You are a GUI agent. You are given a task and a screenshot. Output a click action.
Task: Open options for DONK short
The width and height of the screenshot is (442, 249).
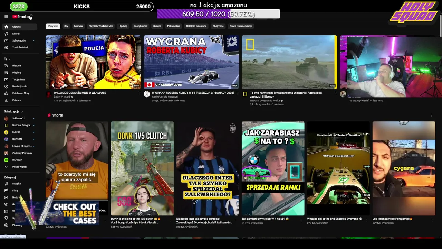click(170, 220)
